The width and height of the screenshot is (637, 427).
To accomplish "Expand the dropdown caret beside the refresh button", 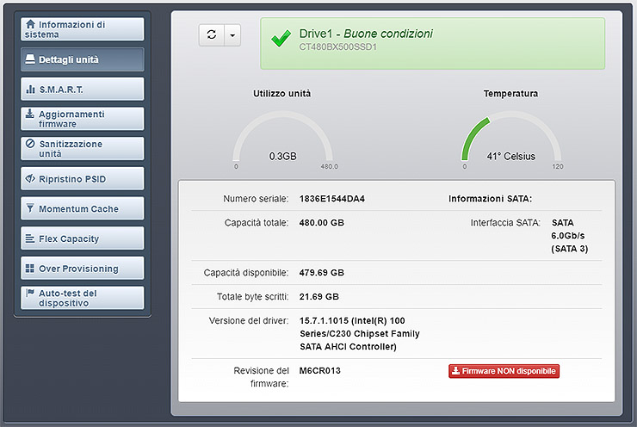I will point(232,34).
